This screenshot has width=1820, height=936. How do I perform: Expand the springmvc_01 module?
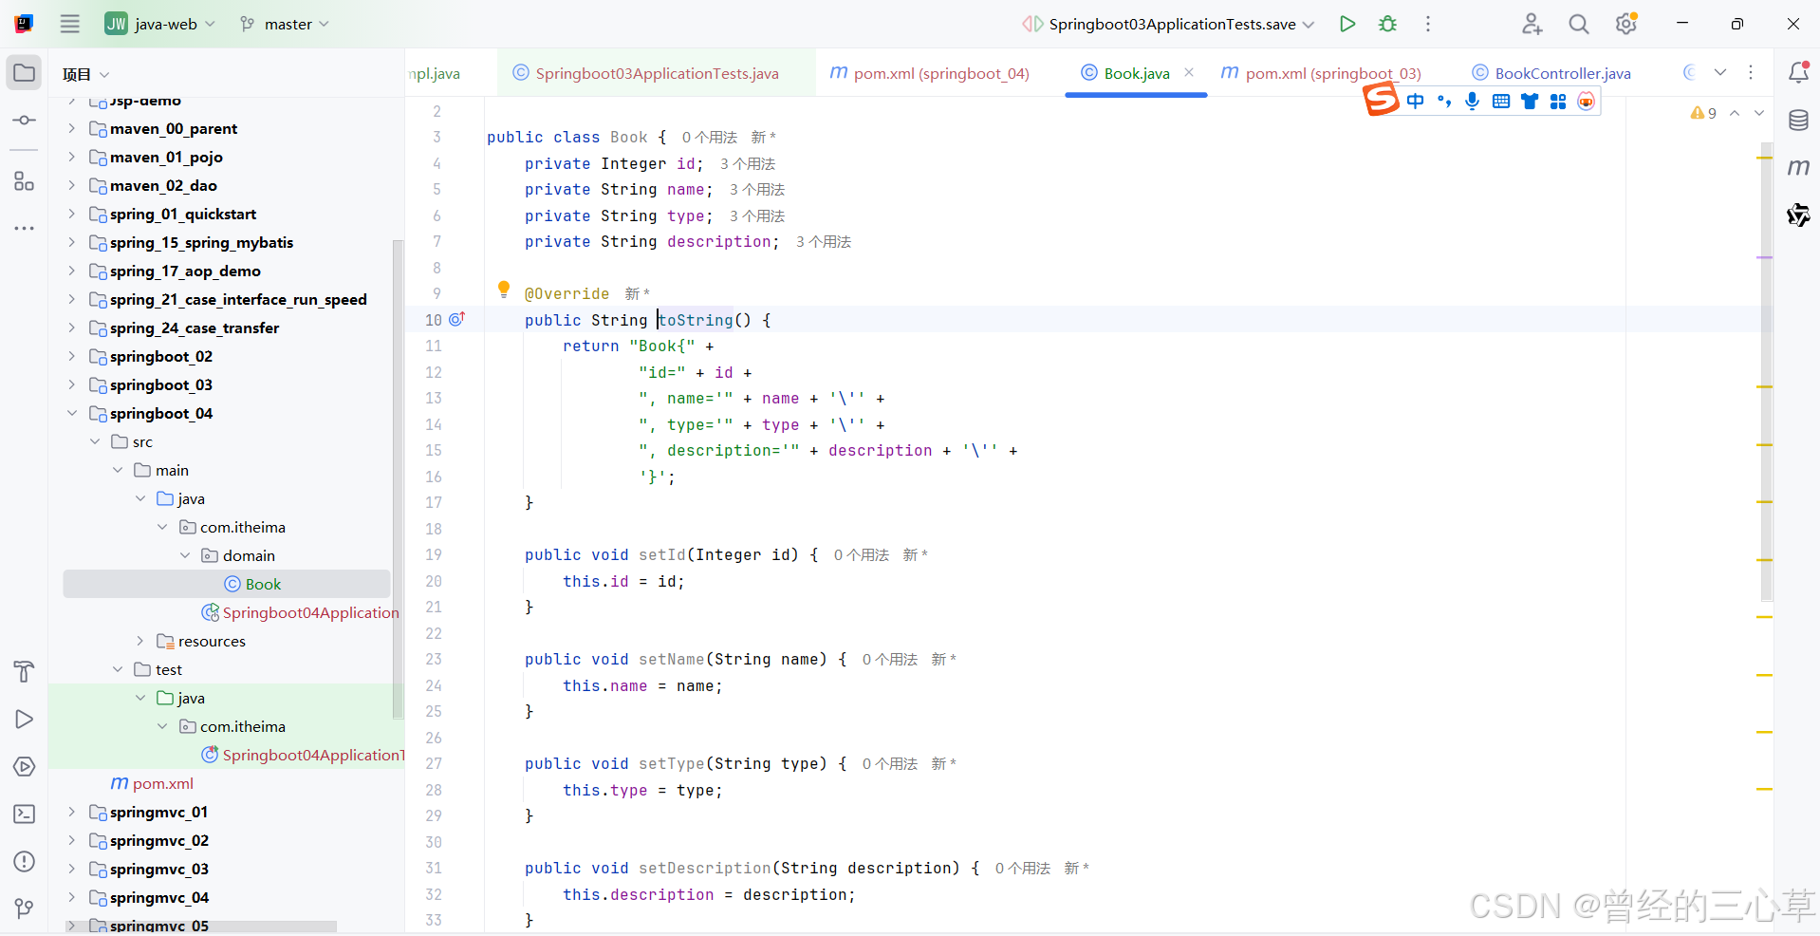click(x=72, y=812)
